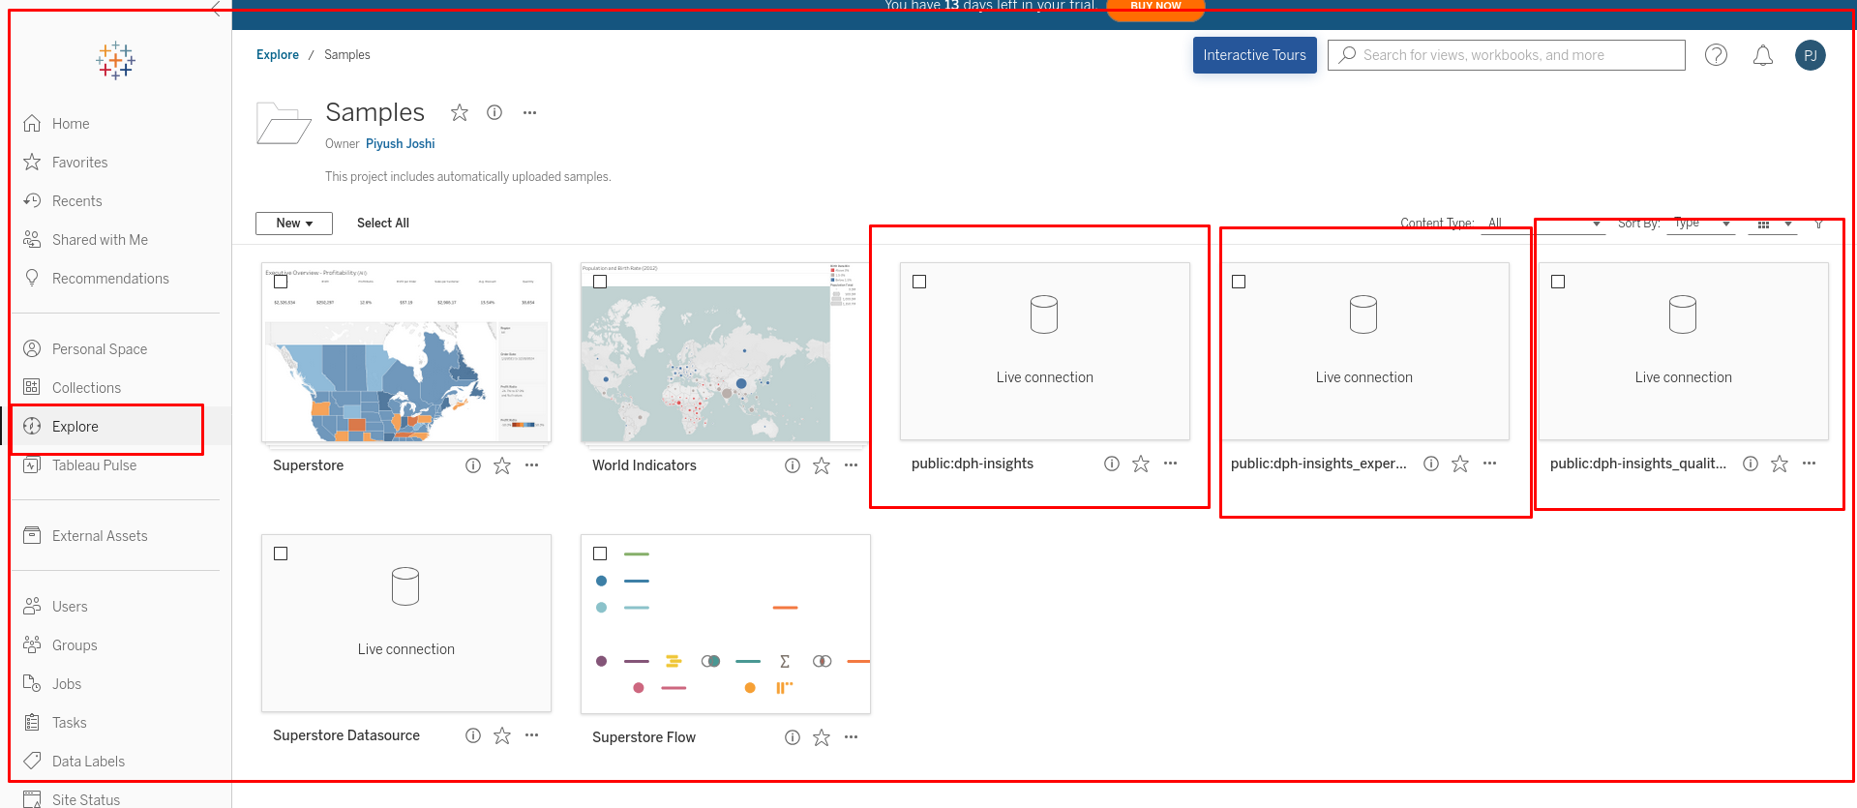The width and height of the screenshot is (1857, 808).
Task: Open the PJ user profile avatar
Action: [1810, 55]
